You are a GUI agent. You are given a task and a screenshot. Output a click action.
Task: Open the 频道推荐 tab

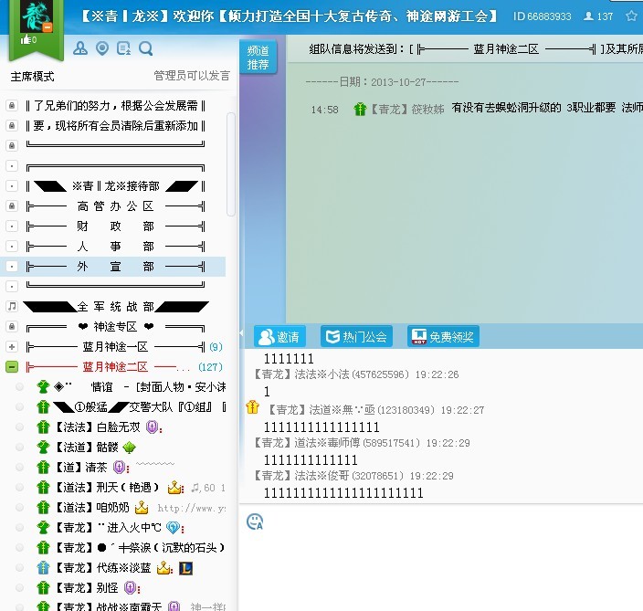258,58
